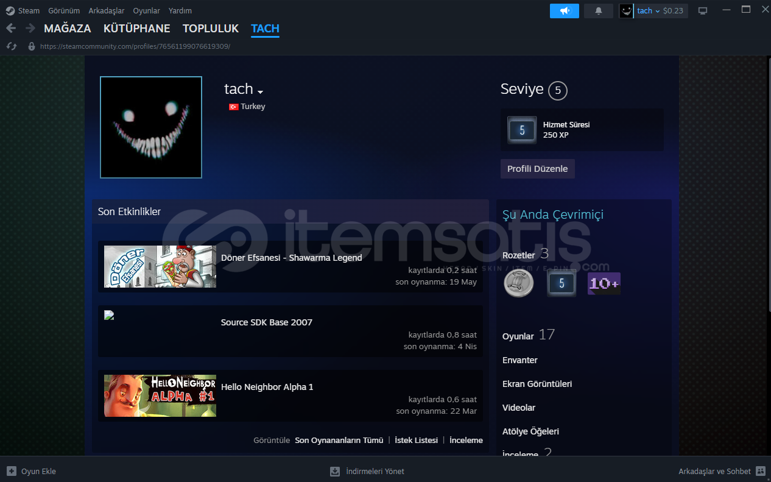
Task: Open Rozetler section link
Action: tap(518, 255)
